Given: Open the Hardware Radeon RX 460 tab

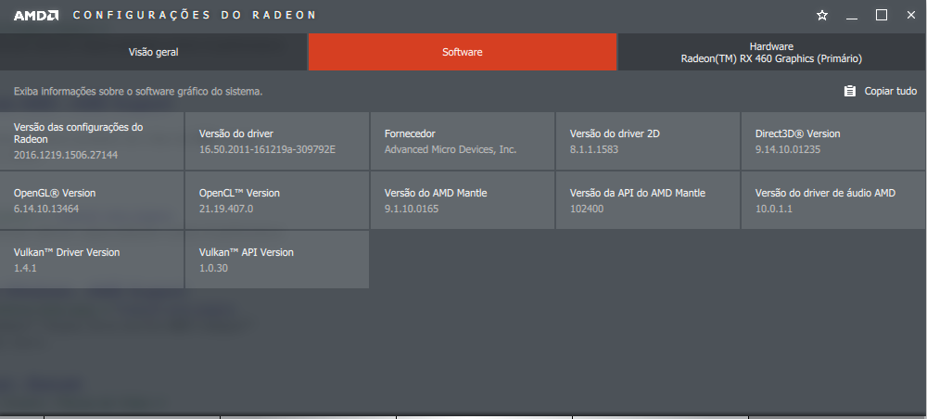Looking at the screenshot, I should click(771, 52).
